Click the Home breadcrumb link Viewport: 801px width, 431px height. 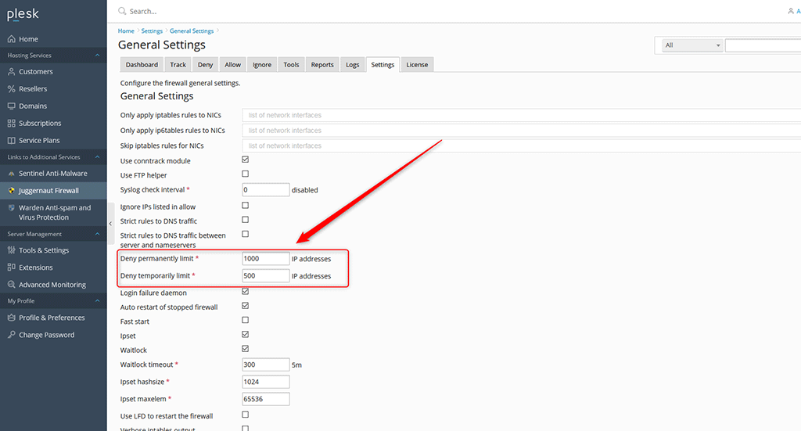[126, 31]
